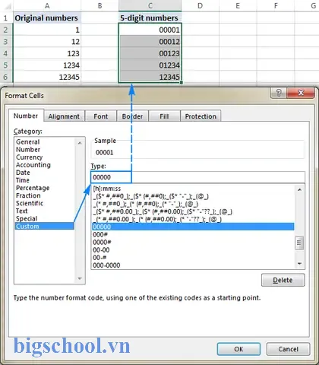Click the Delete button
The width and height of the screenshot is (319, 365).
click(x=283, y=280)
